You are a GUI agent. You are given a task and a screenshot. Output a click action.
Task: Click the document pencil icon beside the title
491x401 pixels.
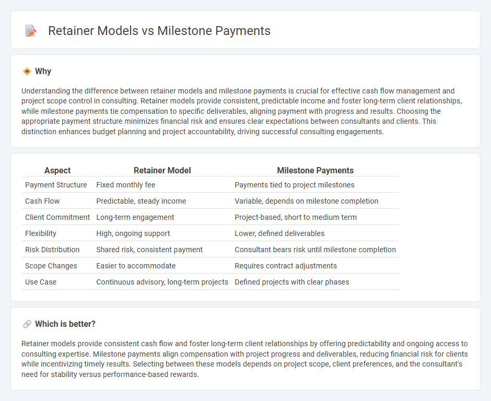point(30,31)
